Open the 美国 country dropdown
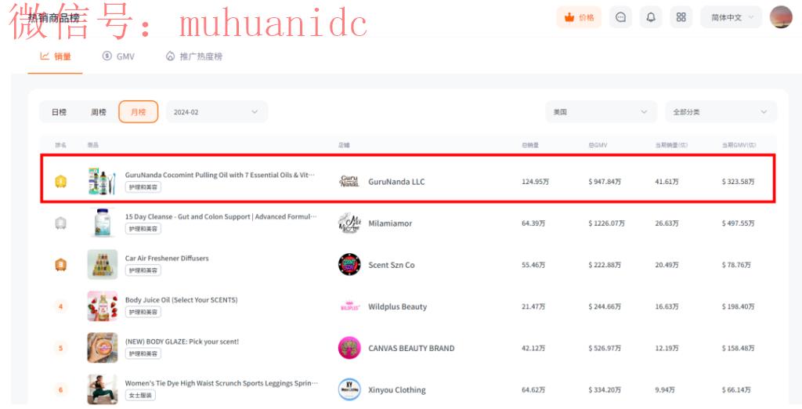 coord(601,112)
